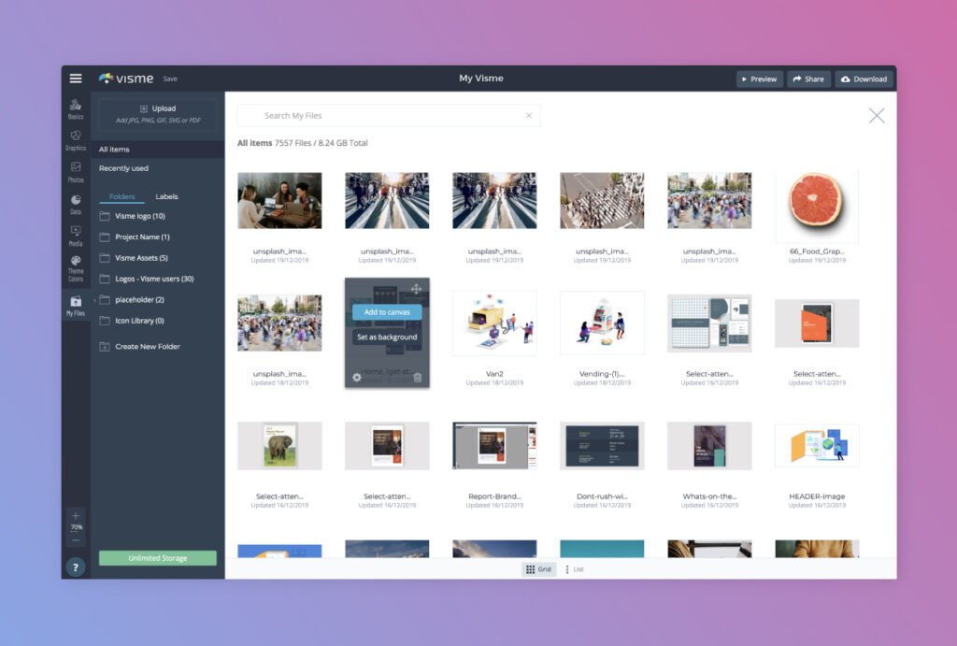Select the Photos sidebar icon
The height and width of the screenshot is (646, 957).
(x=76, y=171)
